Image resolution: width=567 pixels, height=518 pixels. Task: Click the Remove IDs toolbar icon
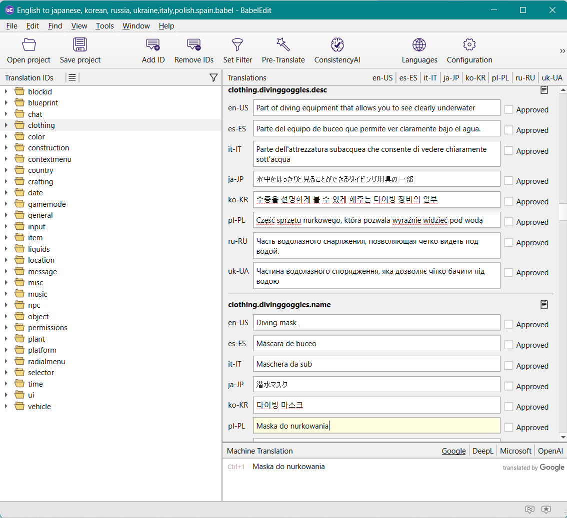pos(194,45)
